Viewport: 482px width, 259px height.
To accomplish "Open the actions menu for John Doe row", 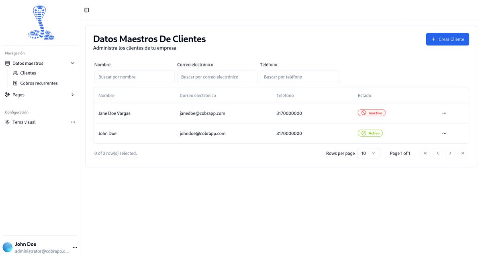I will click(x=444, y=133).
